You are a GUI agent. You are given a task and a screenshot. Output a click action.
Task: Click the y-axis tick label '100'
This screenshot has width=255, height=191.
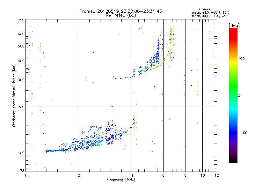point(21,153)
